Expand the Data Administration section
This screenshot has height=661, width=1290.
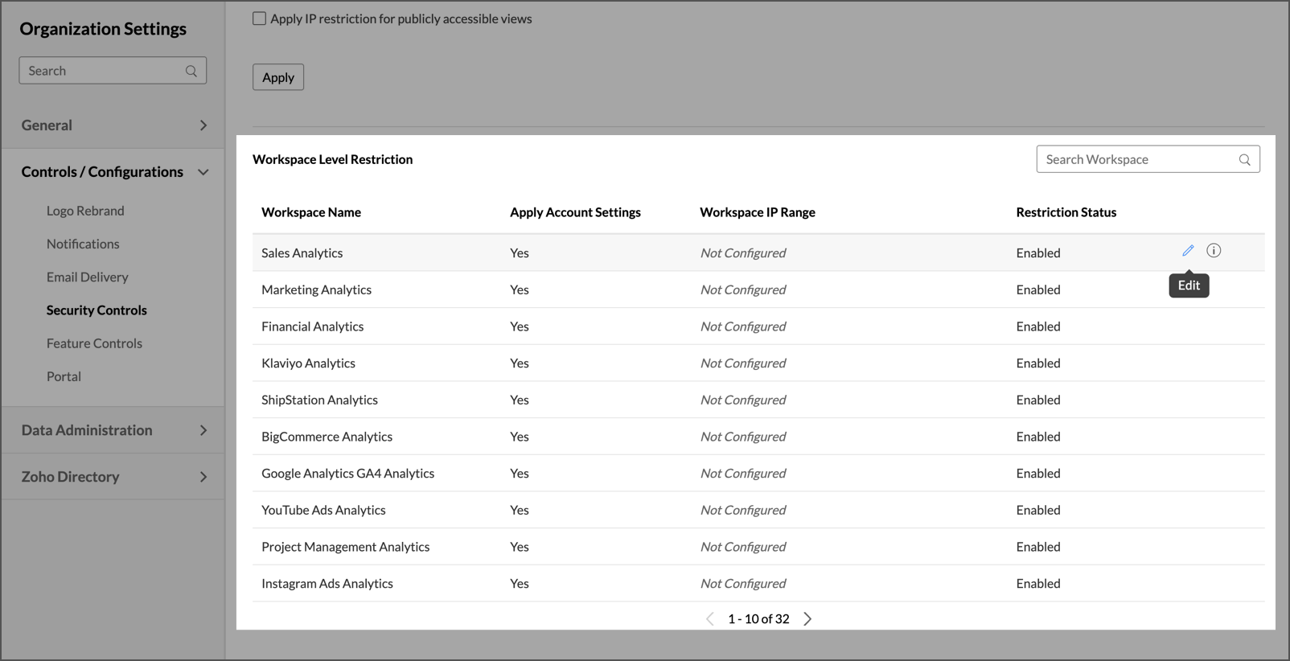pos(113,430)
